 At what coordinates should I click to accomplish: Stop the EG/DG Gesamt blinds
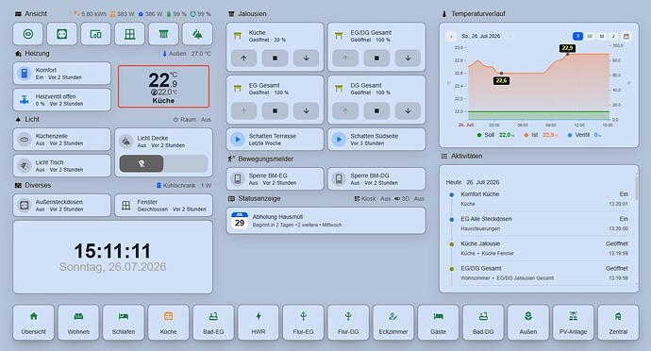click(x=376, y=58)
